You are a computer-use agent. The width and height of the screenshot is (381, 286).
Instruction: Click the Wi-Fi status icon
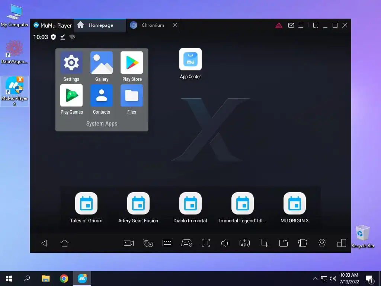pyautogui.click(x=72, y=37)
